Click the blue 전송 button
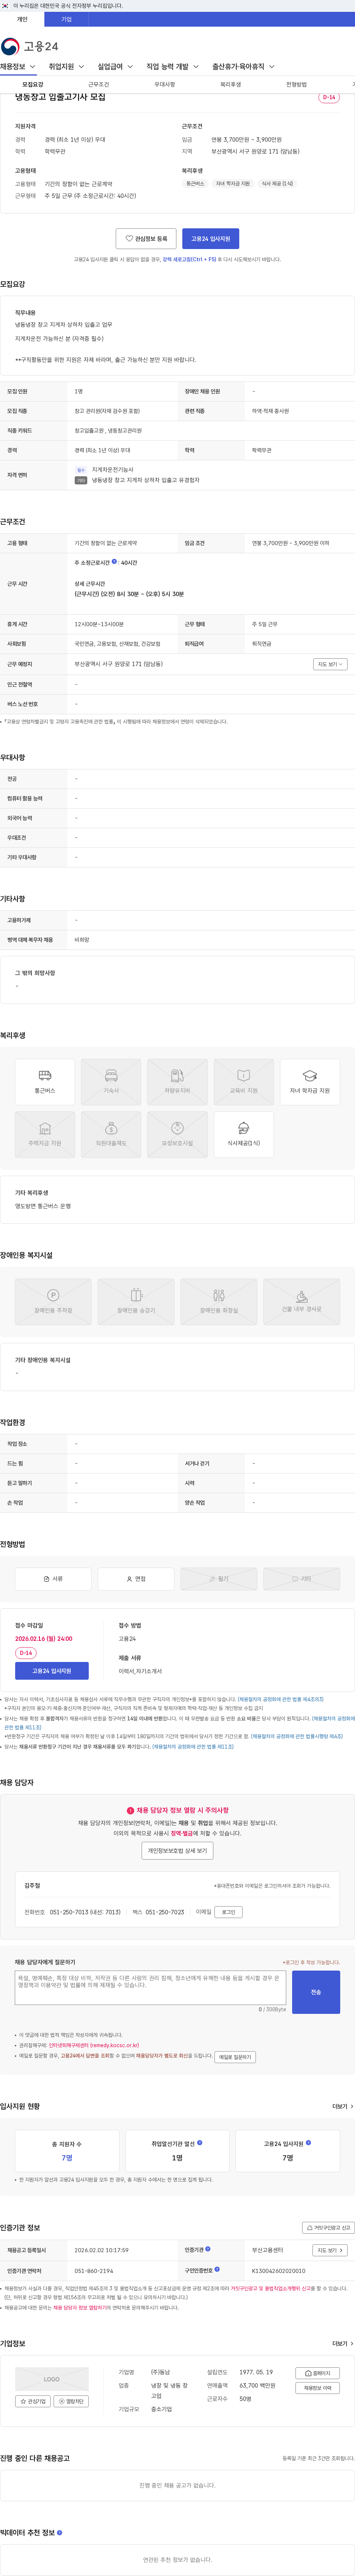Viewport: 355px width, 2576px height. coord(316,1992)
